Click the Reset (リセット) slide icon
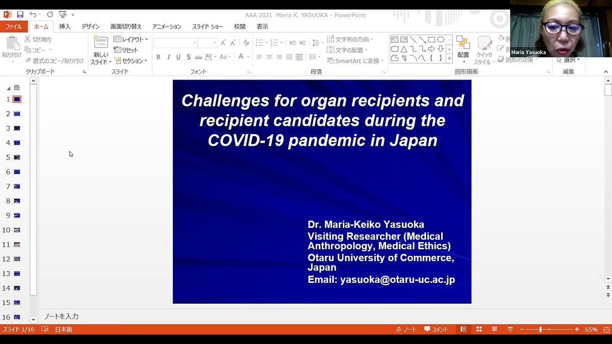 click(126, 50)
